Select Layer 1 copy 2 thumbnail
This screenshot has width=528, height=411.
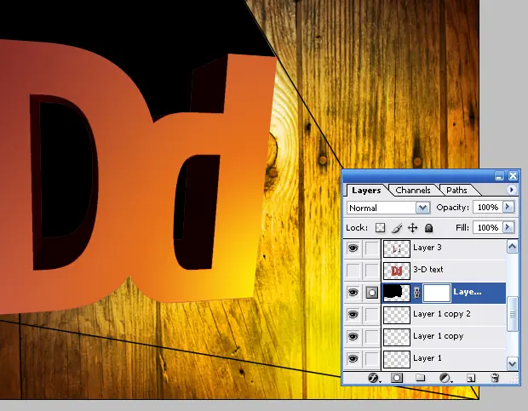pos(397,315)
